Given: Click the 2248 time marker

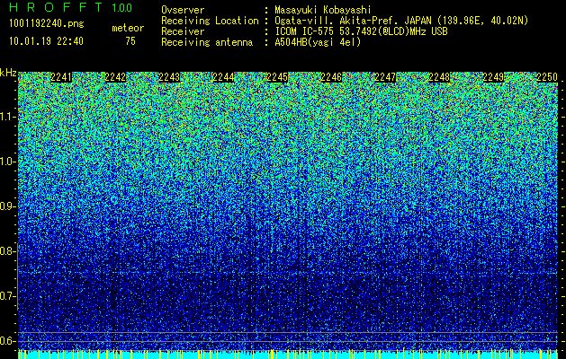Looking at the screenshot, I should pyautogui.click(x=440, y=77).
